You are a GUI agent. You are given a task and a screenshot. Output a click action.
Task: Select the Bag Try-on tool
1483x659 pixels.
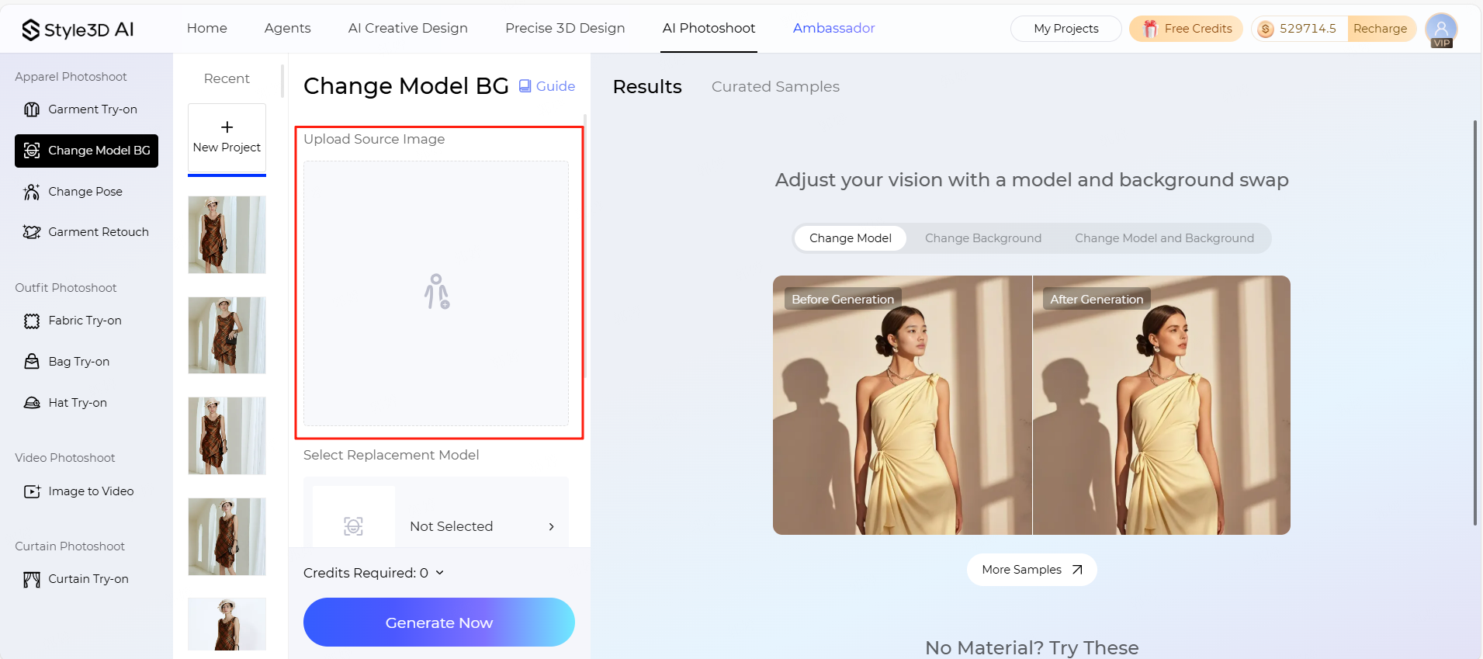click(79, 361)
